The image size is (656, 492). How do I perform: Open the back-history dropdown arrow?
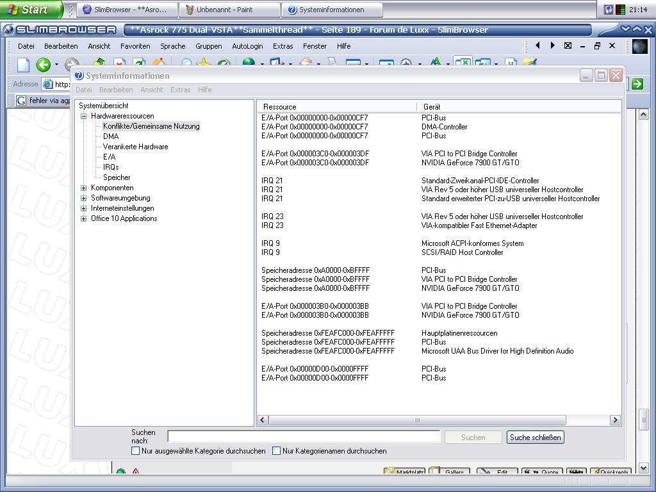[56, 65]
